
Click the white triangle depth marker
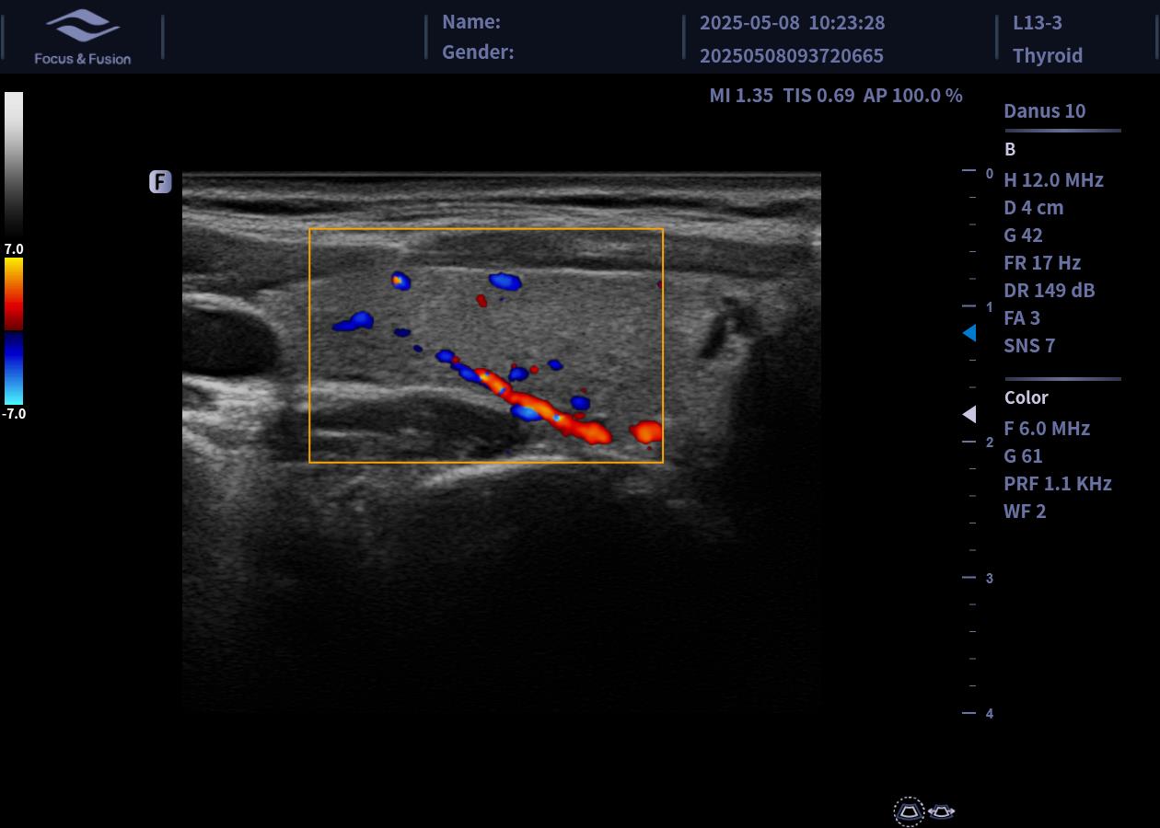[x=969, y=415]
